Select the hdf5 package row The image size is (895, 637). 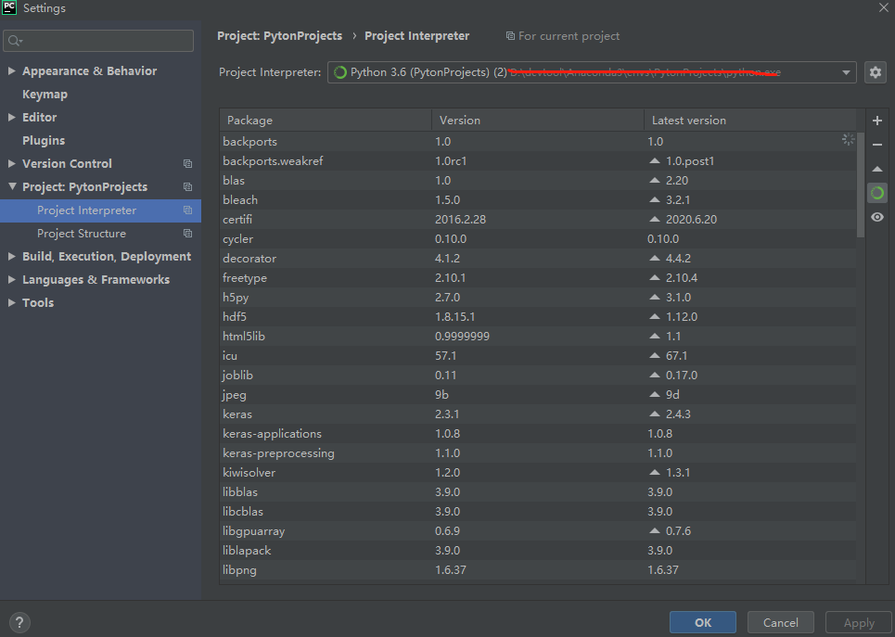[538, 317]
